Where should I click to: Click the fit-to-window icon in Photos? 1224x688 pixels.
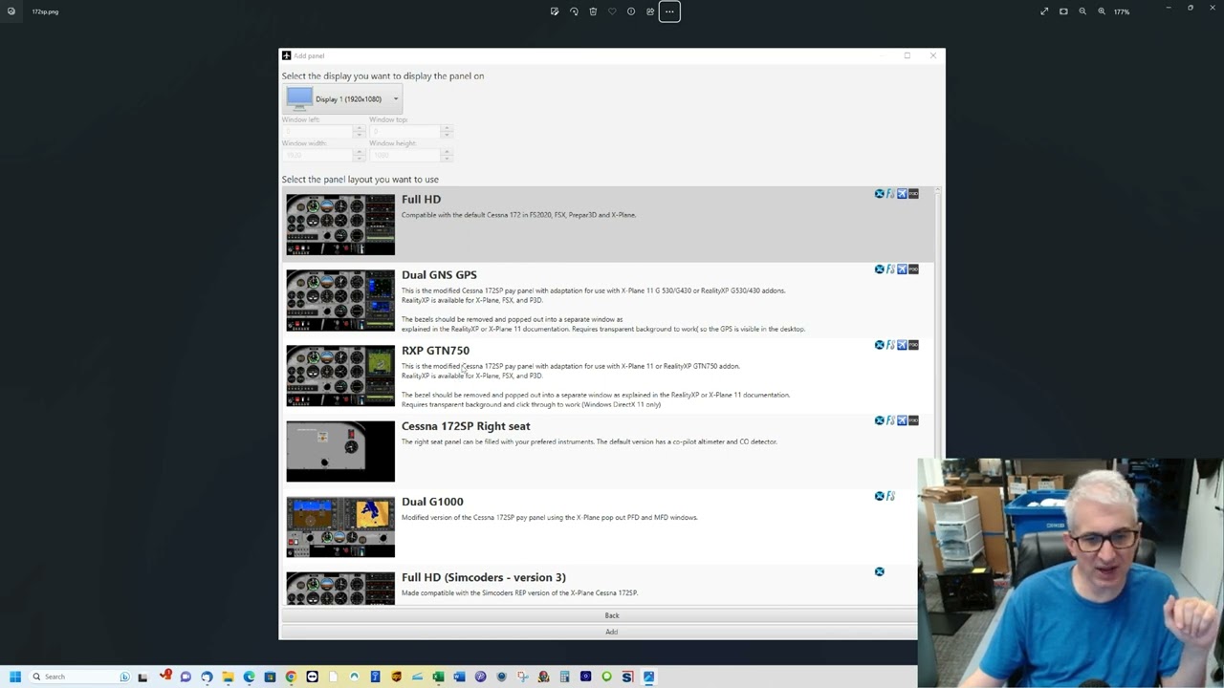pos(1063,11)
